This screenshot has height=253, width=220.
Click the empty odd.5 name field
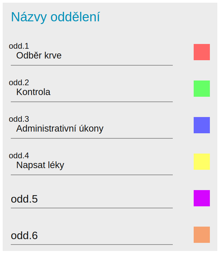[91, 199]
